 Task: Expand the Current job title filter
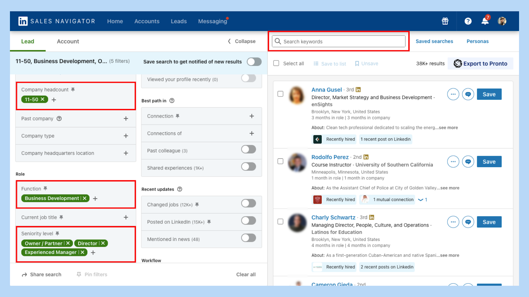pyautogui.click(x=126, y=217)
